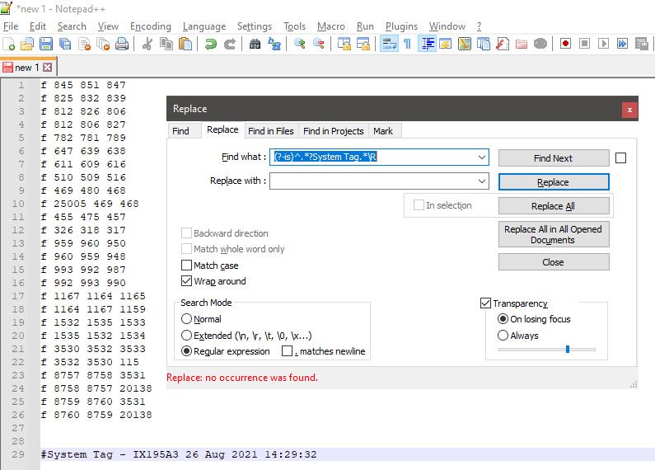Image resolution: width=655 pixels, height=470 pixels.
Task: Copy selection with Copy icon
Action: (x=166, y=44)
